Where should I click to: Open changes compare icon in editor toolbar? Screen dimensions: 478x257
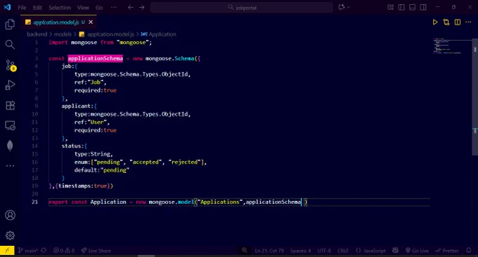446,22
